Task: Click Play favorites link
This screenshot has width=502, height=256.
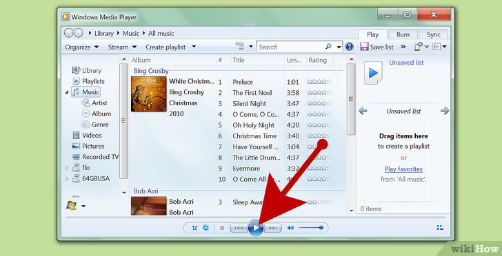Action: 403,169
